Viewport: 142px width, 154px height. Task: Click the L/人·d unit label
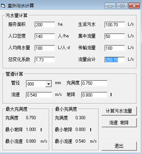coord(64,48)
